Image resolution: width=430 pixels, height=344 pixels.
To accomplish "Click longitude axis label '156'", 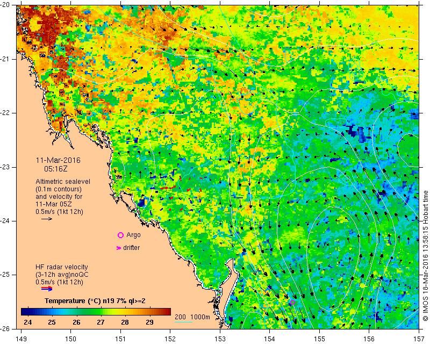I will 369,339.
